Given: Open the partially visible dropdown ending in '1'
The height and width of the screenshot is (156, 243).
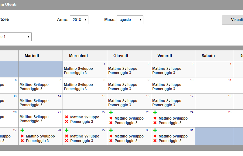Looking at the screenshot, I should 15,37.
